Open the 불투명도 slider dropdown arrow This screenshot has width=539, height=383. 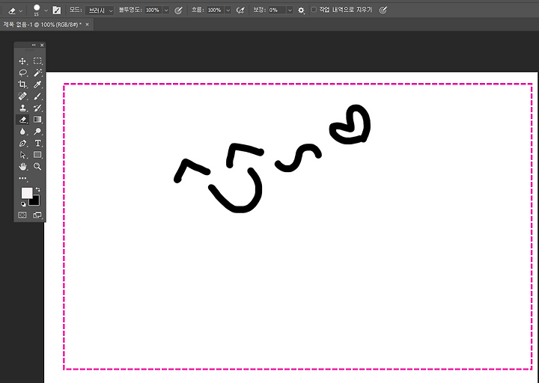pyautogui.click(x=166, y=10)
